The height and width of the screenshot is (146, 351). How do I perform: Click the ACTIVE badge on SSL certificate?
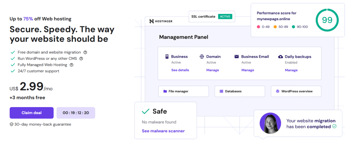[225, 16]
